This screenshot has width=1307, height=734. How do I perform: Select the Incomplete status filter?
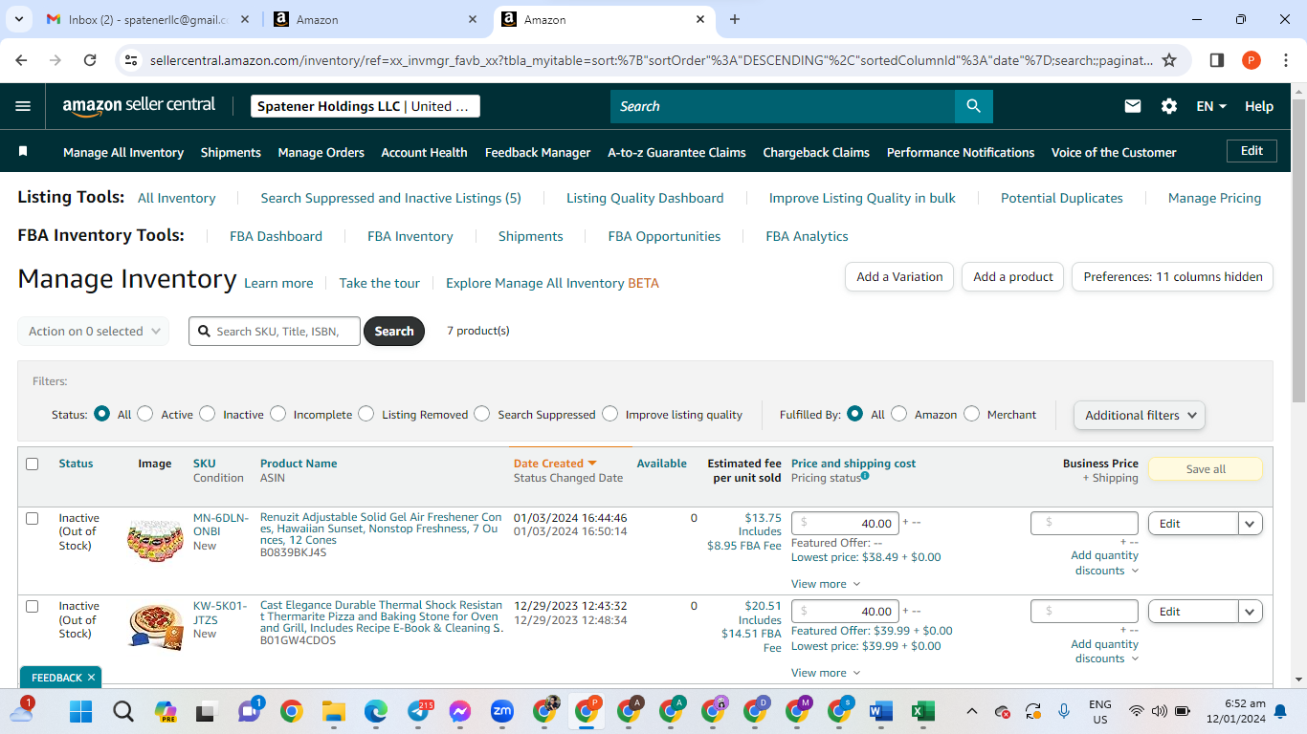(278, 414)
